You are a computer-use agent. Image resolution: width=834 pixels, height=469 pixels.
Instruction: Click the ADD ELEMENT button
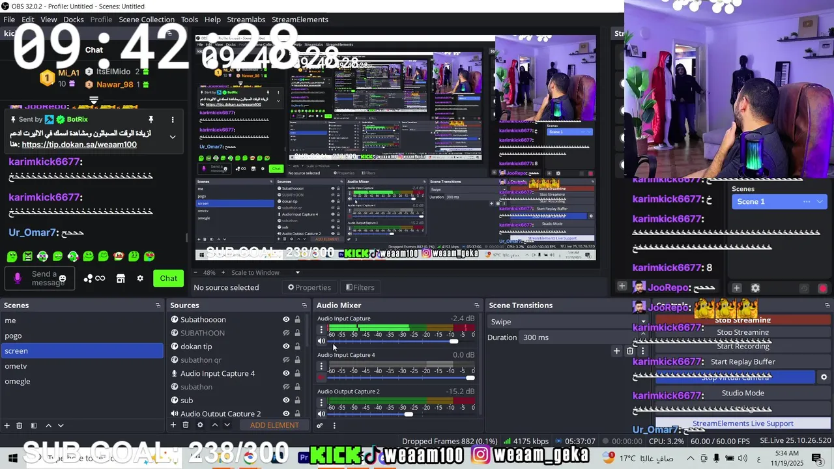pos(274,425)
